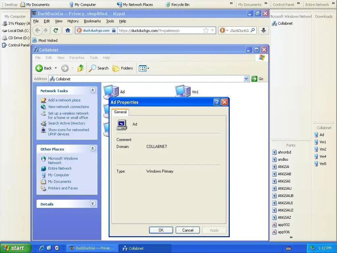
Task: Click the magnifier in DuckDuckGo search box
Action: point(253,30)
